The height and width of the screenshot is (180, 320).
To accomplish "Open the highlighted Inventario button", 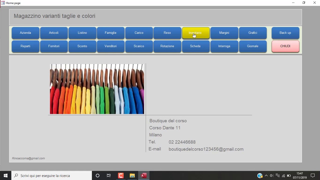I will (x=196, y=33).
